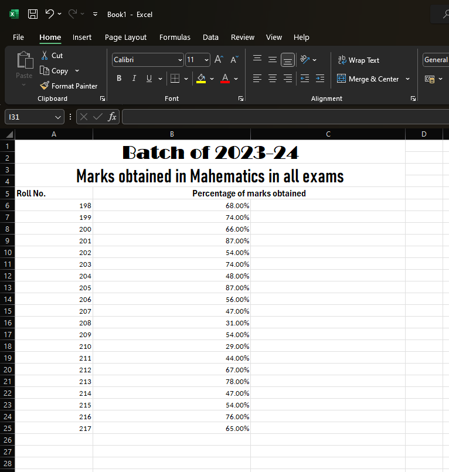Switch to the Formulas tab
This screenshot has height=472, width=449.
175,38
